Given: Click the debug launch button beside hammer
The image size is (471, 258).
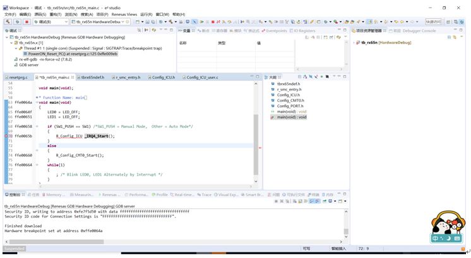Looking at the screenshot, I should click(x=18, y=22).
